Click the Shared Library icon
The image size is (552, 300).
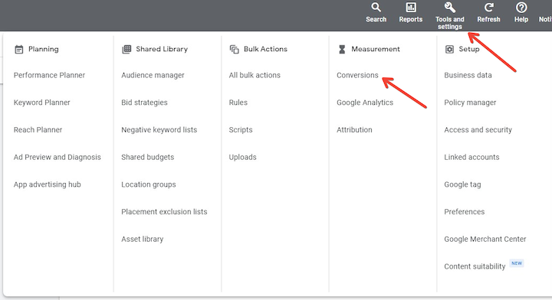click(x=127, y=49)
